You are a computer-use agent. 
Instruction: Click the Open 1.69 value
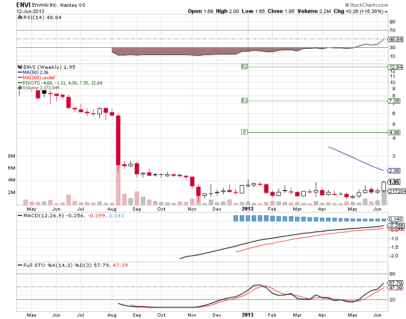[x=201, y=11]
